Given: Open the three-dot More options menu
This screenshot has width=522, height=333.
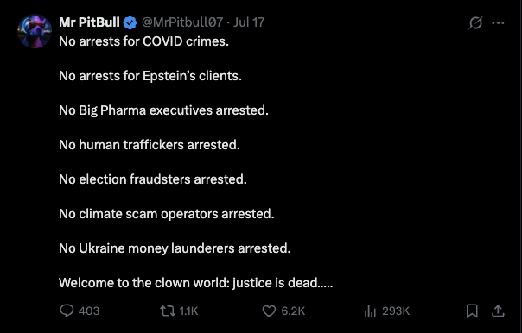Looking at the screenshot, I should 498,23.
